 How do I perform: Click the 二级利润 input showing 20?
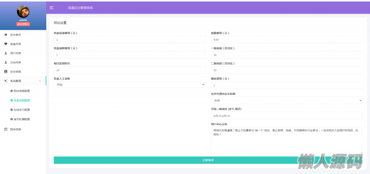[287, 70]
